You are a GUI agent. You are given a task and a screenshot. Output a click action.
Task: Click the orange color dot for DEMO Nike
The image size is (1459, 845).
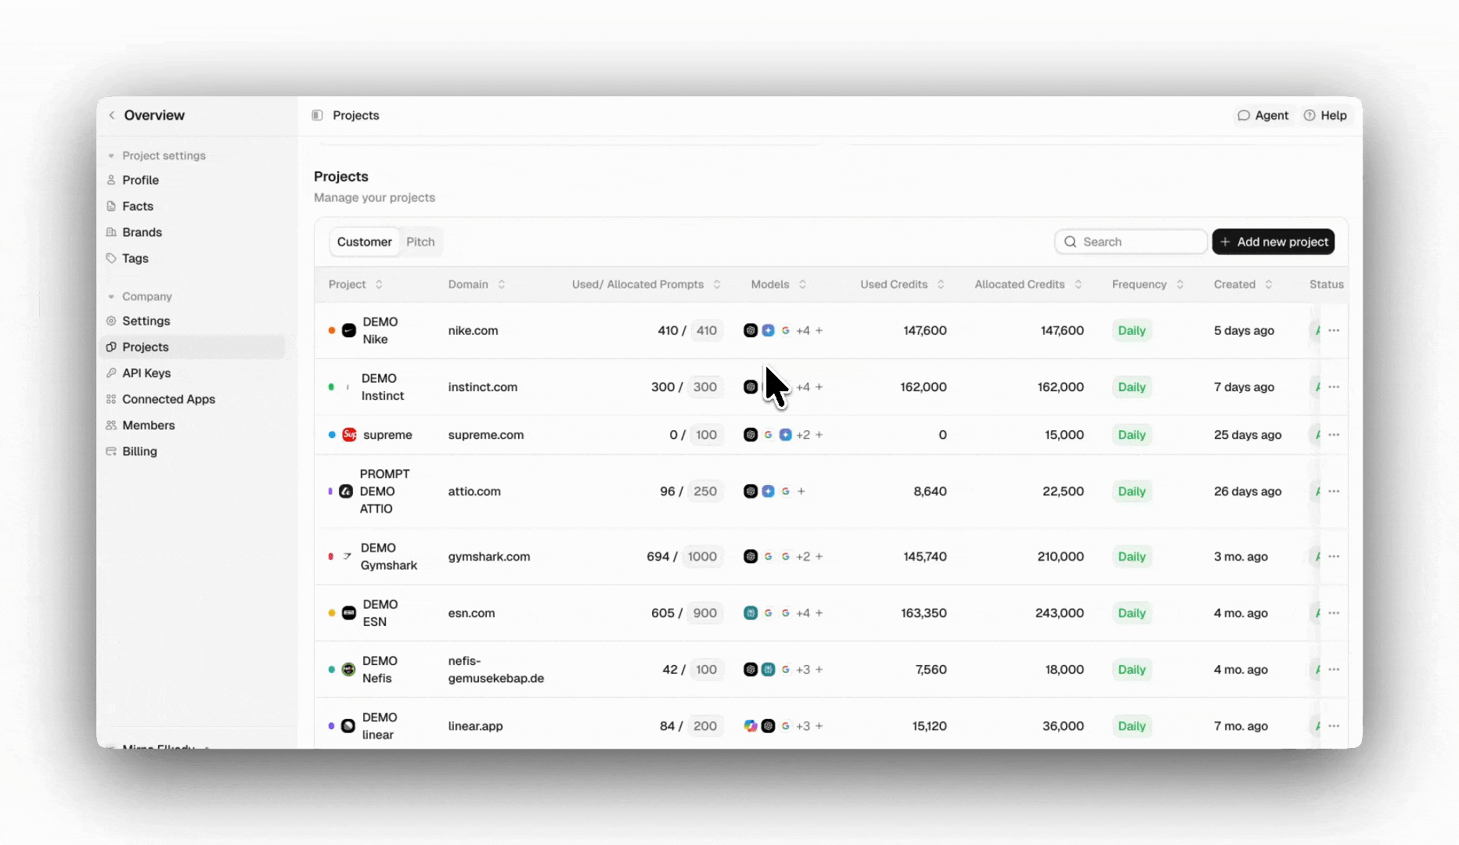coord(332,330)
